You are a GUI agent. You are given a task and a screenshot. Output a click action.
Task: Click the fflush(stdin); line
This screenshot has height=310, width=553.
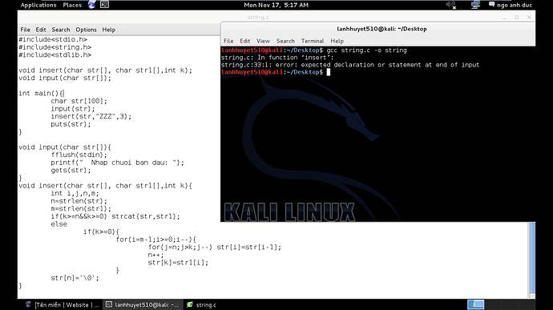click(79, 155)
